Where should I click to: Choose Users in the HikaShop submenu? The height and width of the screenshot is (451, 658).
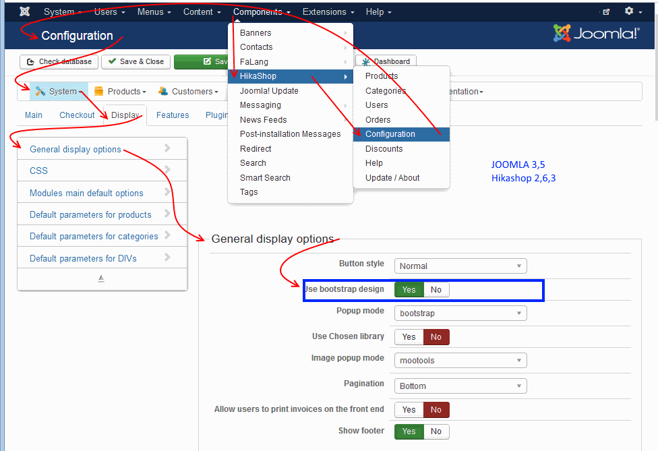pos(402,105)
